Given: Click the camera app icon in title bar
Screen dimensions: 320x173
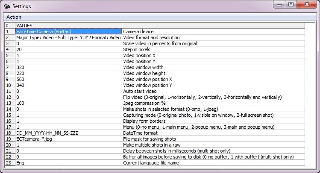Looking at the screenshot, I should [7, 6].
